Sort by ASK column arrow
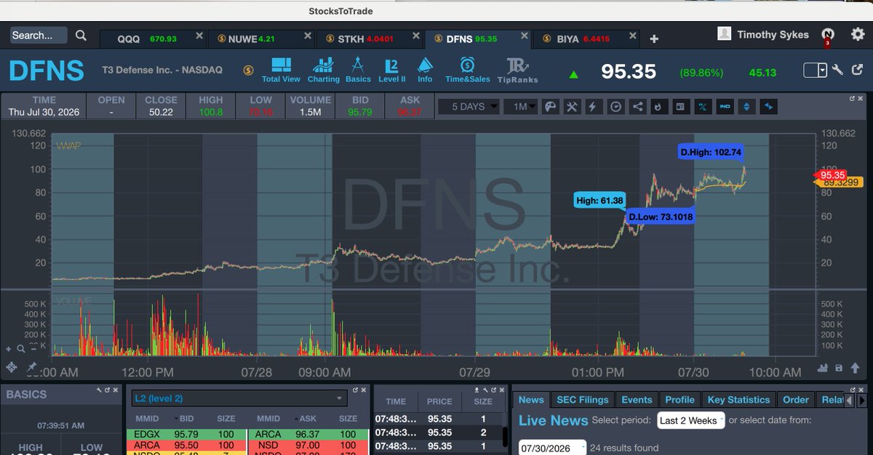 [x=295, y=419]
